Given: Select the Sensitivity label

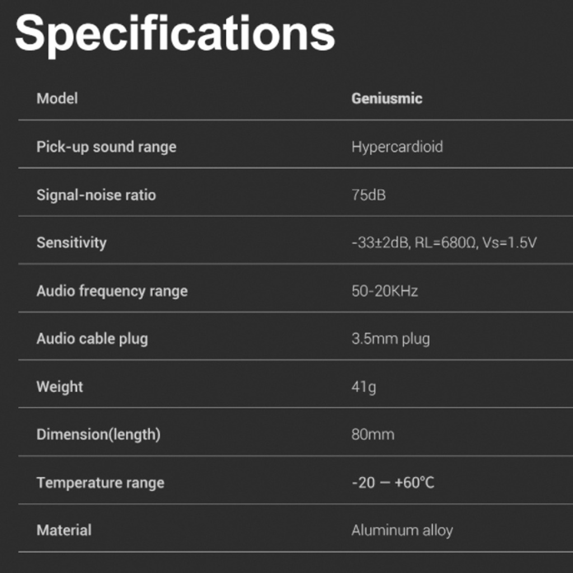Looking at the screenshot, I should tap(72, 243).
